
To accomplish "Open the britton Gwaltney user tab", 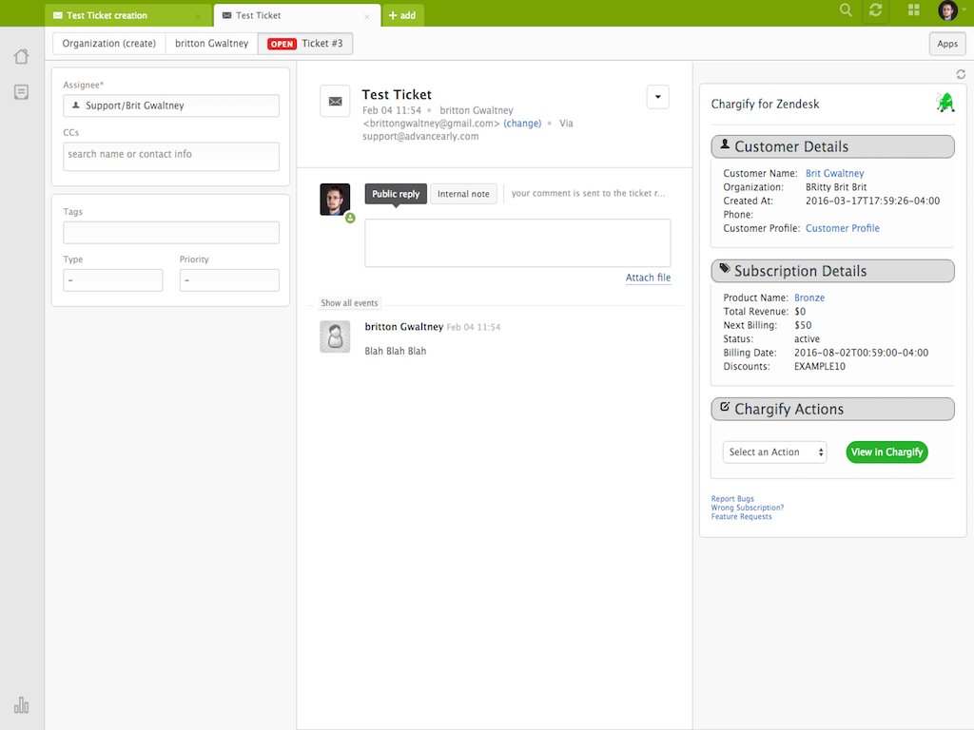I will pos(212,44).
